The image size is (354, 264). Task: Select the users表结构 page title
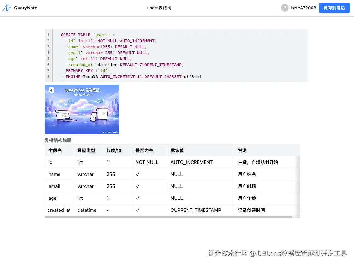[159, 8]
